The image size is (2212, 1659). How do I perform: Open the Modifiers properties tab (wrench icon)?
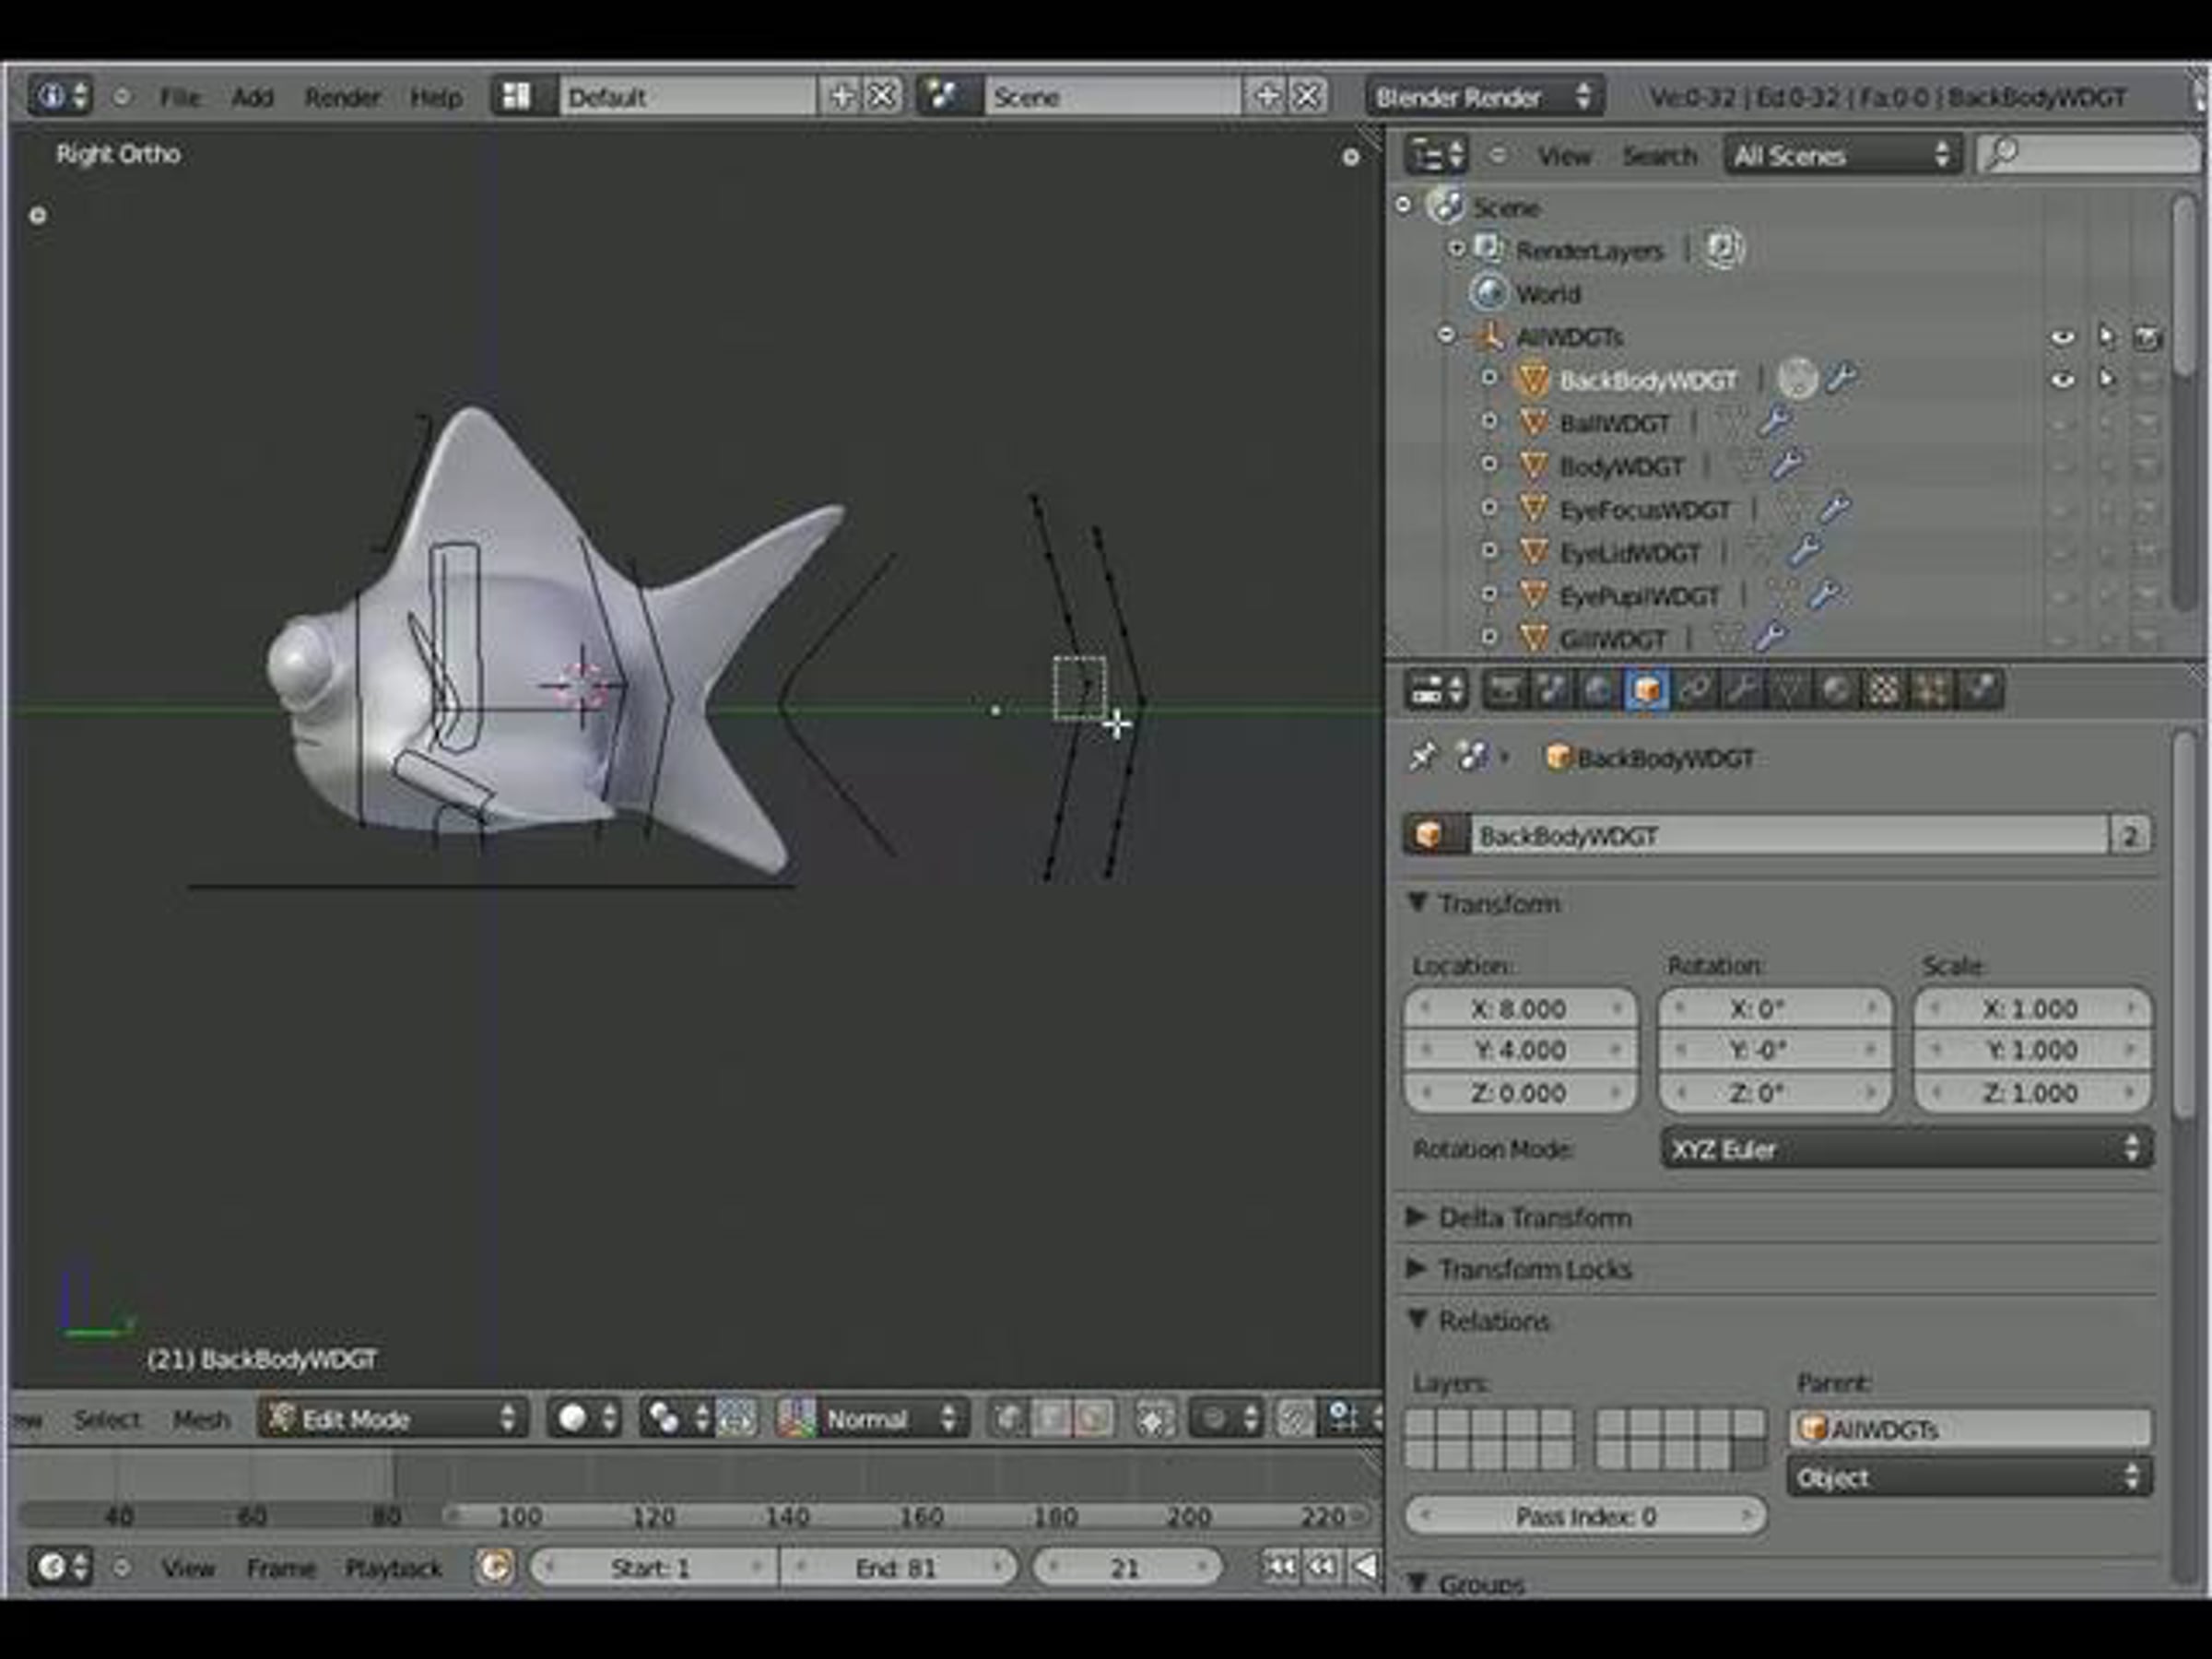[x=1741, y=690]
